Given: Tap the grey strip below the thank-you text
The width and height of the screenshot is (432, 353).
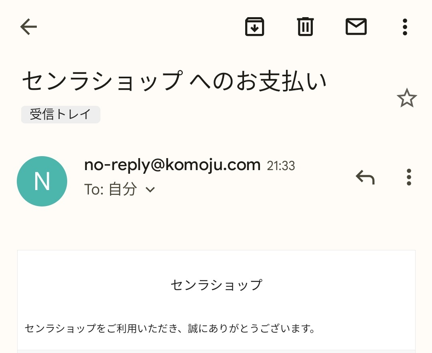Looking at the screenshot, I should (x=216, y=351).
